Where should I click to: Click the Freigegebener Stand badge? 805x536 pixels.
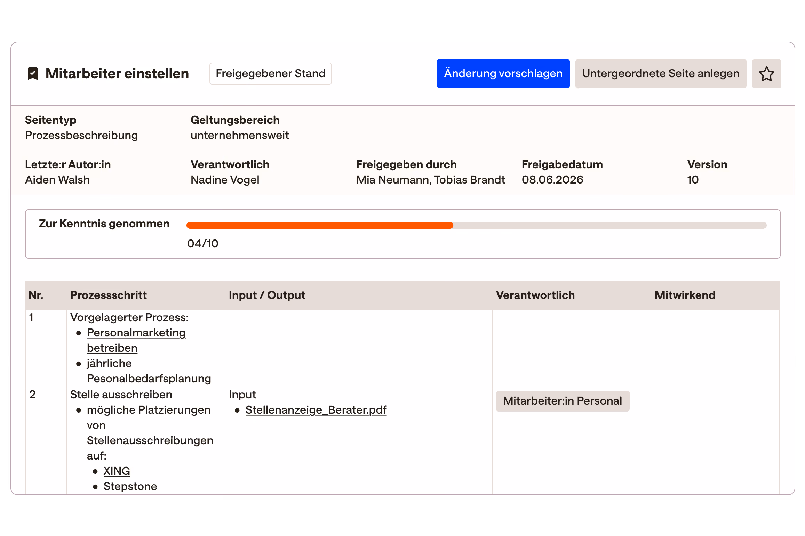point(270,74)
